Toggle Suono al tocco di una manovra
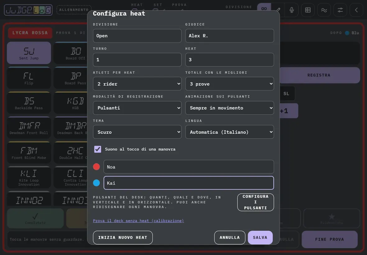This screenshot has height=255, width=367. click(98, 149)
